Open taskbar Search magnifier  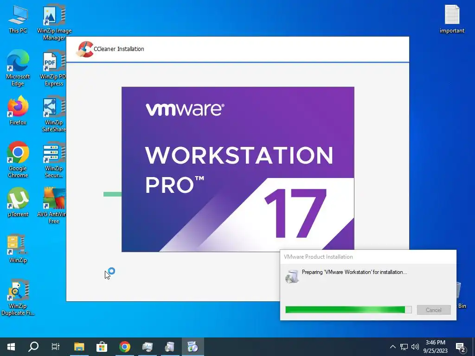pyautogui.click(x=33, y=347)
